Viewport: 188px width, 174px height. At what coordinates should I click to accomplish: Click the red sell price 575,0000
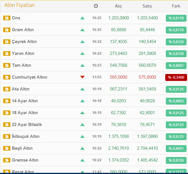tap(147, 77)
